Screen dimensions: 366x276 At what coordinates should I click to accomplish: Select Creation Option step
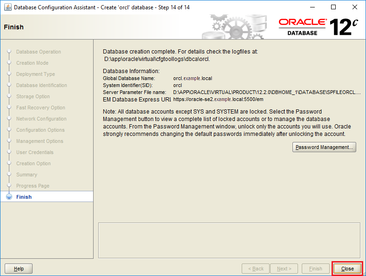click(34, 163)
